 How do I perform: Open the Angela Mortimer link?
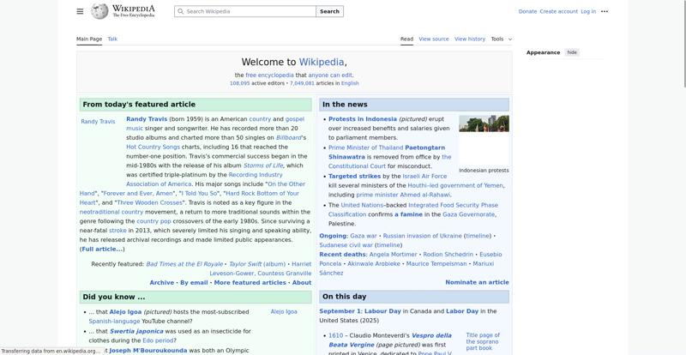click(x=393, y=255)
